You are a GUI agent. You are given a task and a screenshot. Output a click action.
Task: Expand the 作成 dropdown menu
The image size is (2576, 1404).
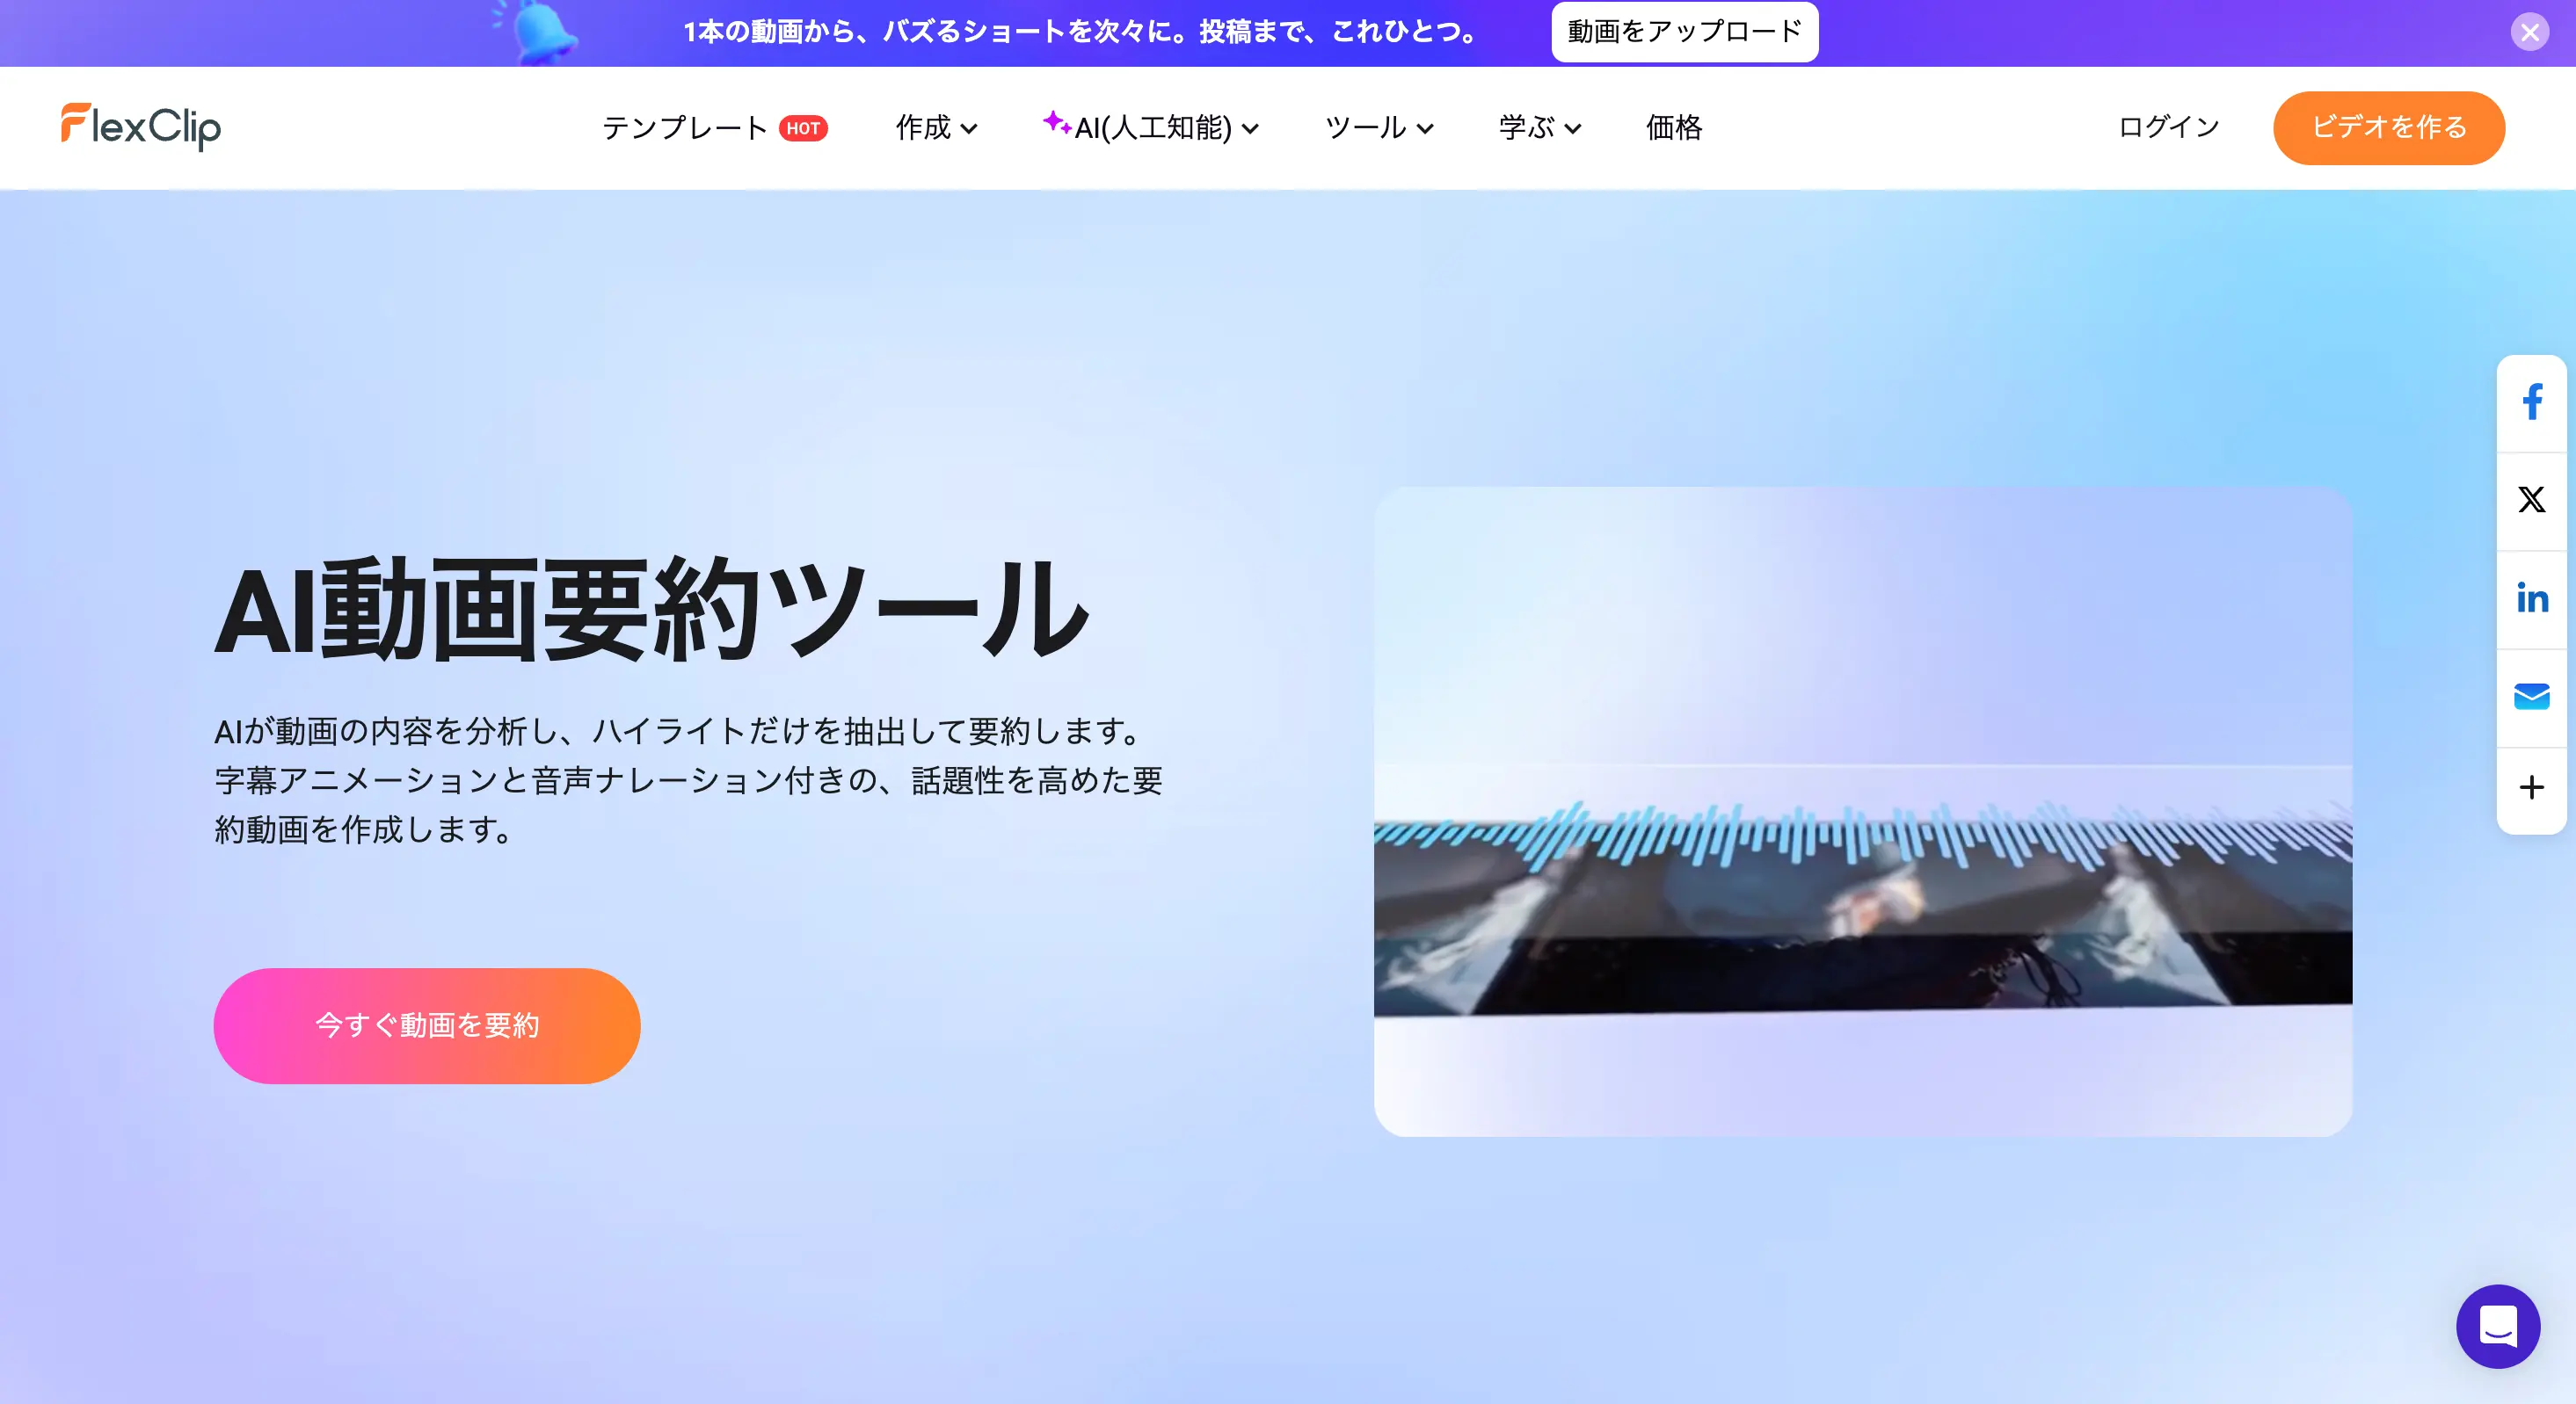[936, 128]
